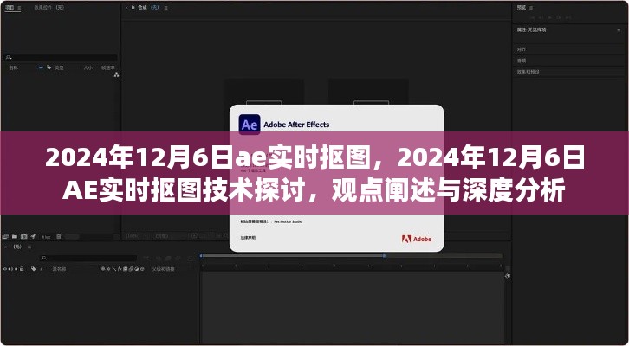
Task: Click the play button in the Preview panel
Action: point(549,18)
